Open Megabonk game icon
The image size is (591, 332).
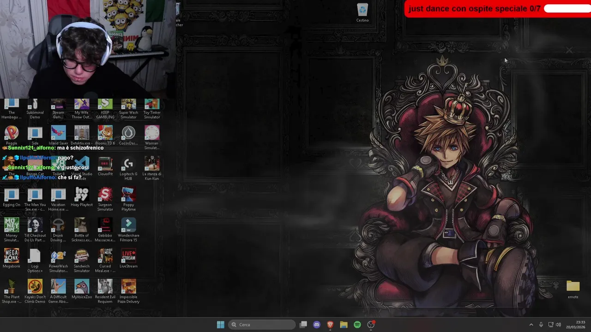12,259
